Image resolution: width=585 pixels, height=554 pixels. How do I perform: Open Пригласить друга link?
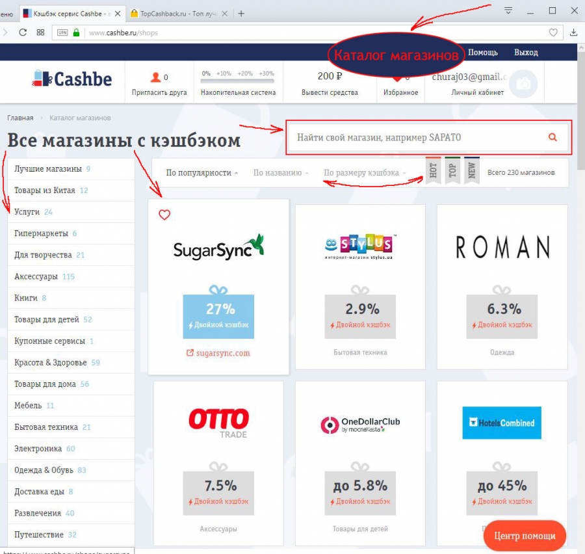point(159,92)
